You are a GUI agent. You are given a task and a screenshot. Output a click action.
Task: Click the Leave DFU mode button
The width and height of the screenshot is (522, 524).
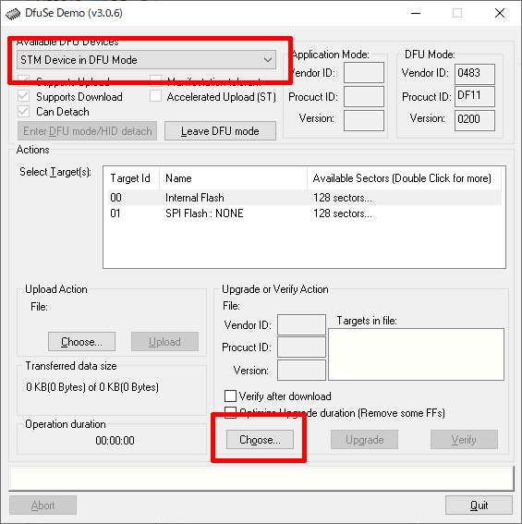click(x=220, y=131)
